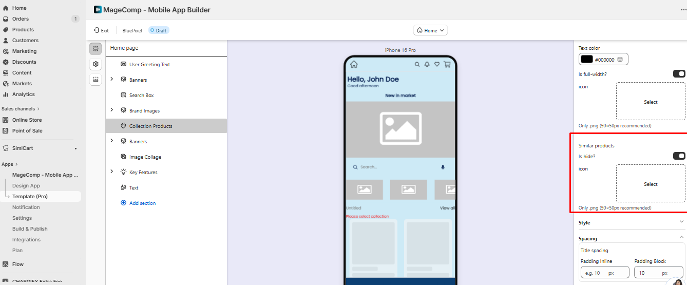Click the cart icon in phone preview
Image resolution: width=687 pixels, height=285 pixels.
tap(447, 65)
